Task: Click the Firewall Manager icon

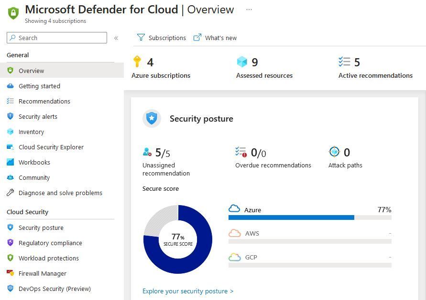Action: coord(11,273)
